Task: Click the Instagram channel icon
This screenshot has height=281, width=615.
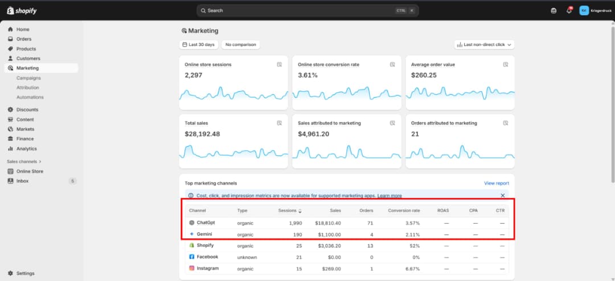Action: [x=192, y=268]
